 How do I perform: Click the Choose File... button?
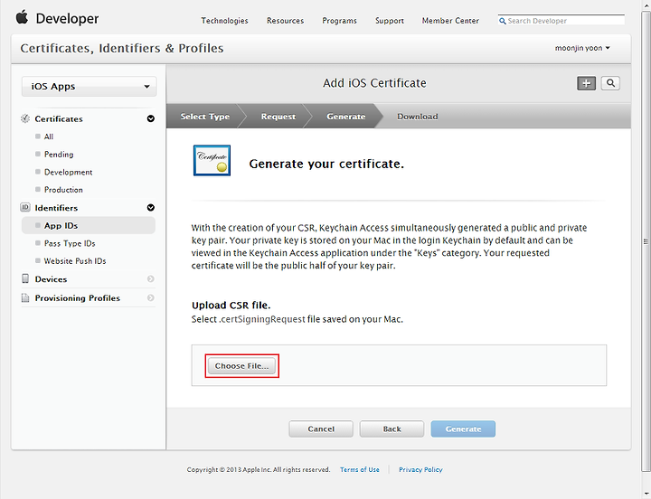(241, 366)
